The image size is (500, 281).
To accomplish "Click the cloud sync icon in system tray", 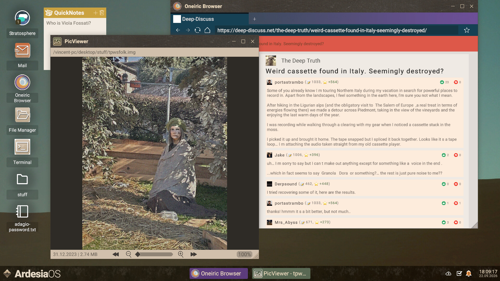I will click(448, 273).
